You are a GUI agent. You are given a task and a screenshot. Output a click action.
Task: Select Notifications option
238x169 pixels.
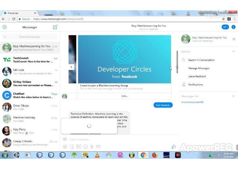tap(196, 84)
